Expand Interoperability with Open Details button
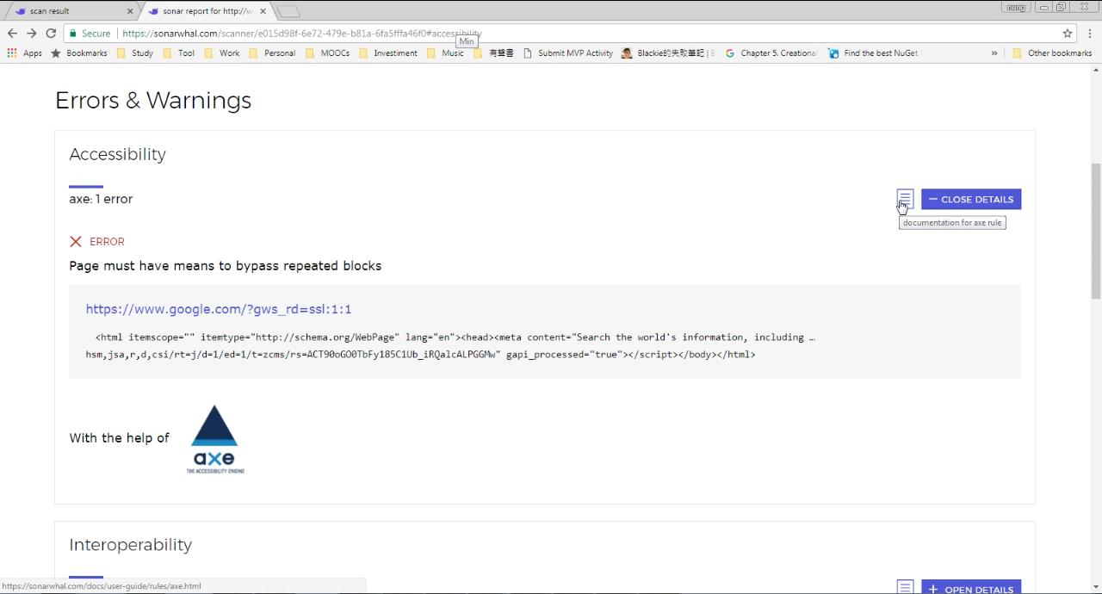1102x594 pixels. pyautogui.click(x=971, y=589)
